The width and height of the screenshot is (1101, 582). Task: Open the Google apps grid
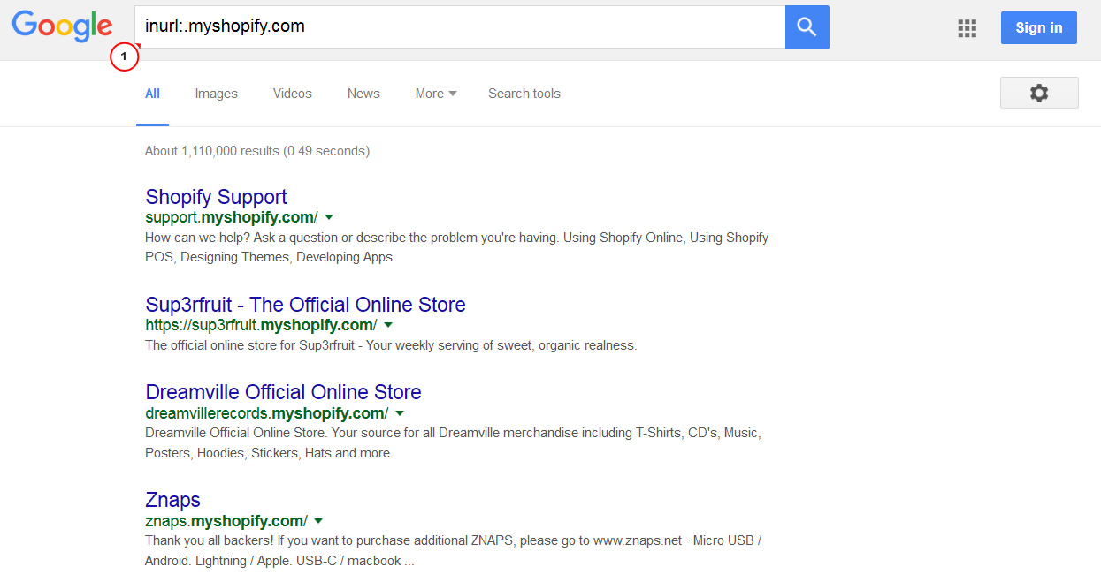tap(967, 28)
